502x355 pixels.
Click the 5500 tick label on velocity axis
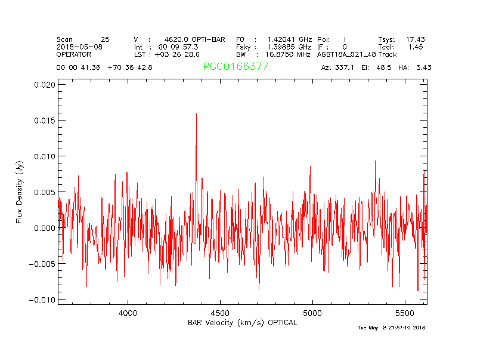point(405,313)
